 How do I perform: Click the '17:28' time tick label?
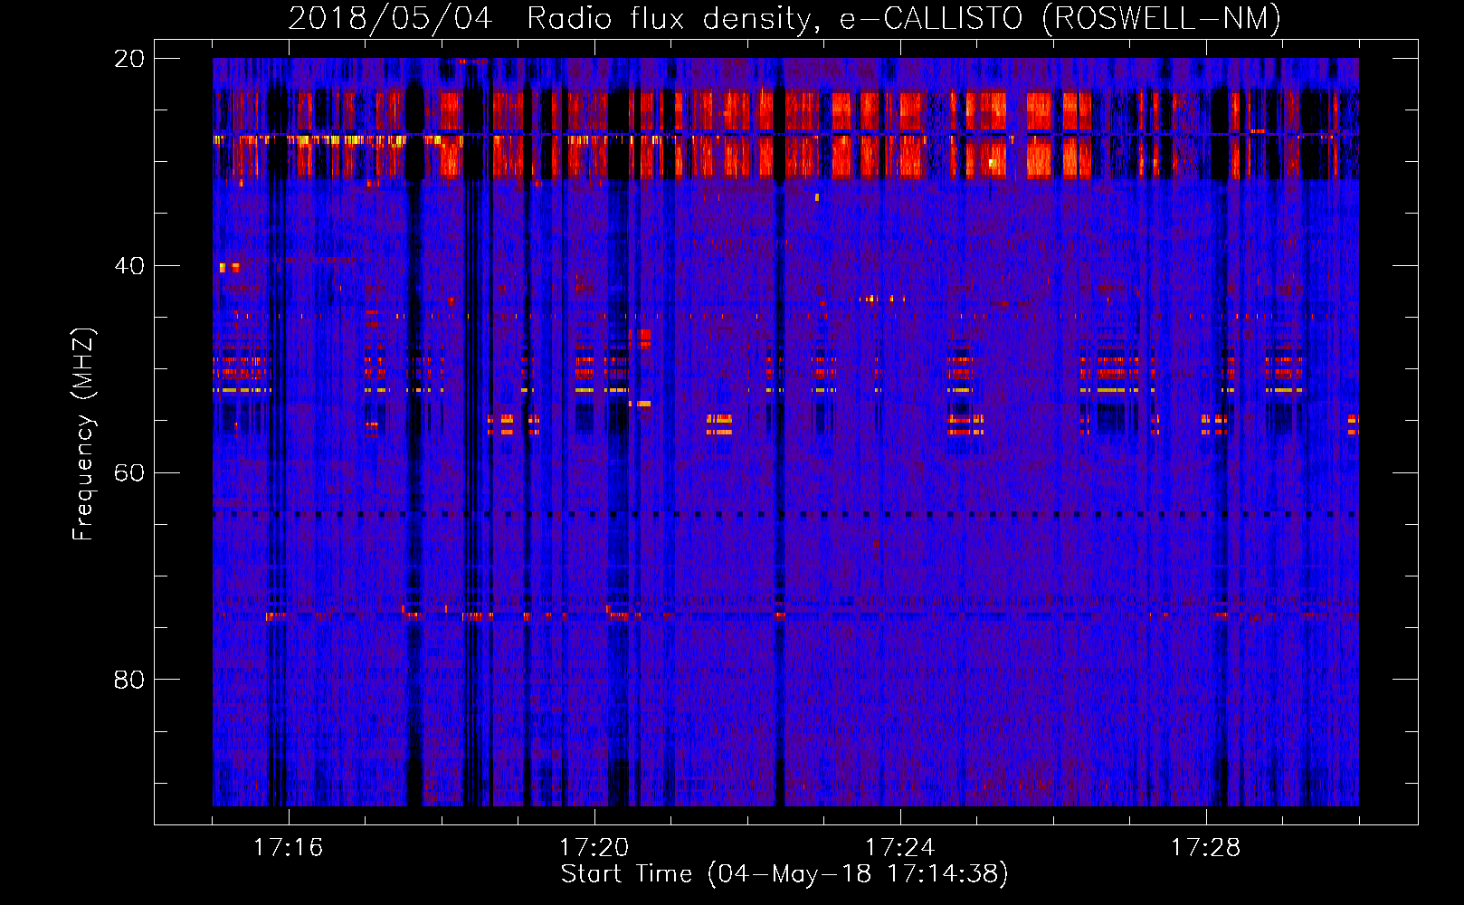[1205, 848]
